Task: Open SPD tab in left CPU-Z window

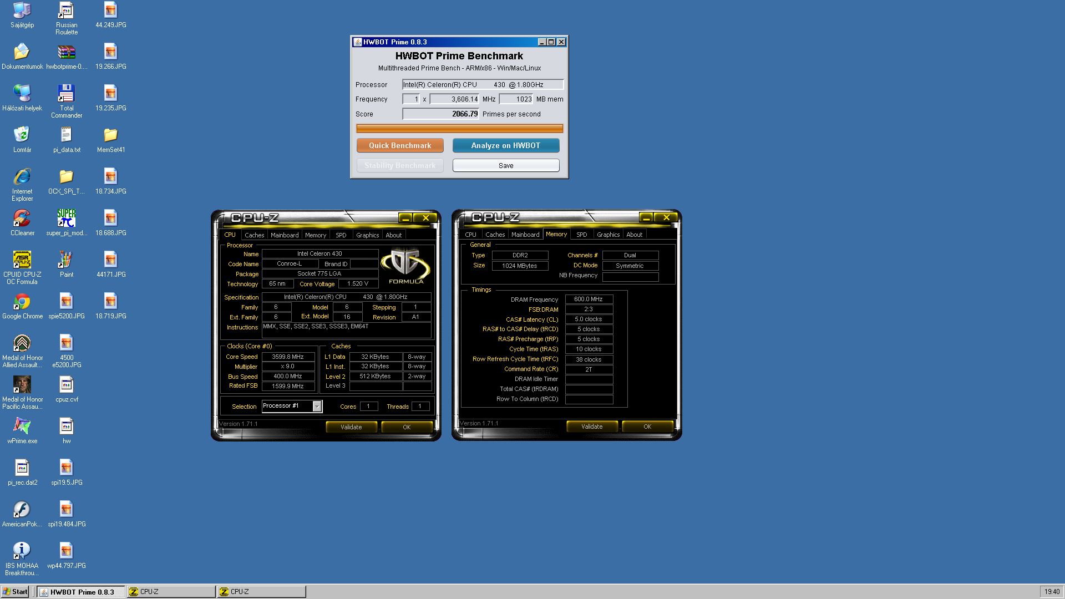Action: [x=341, y=235]
